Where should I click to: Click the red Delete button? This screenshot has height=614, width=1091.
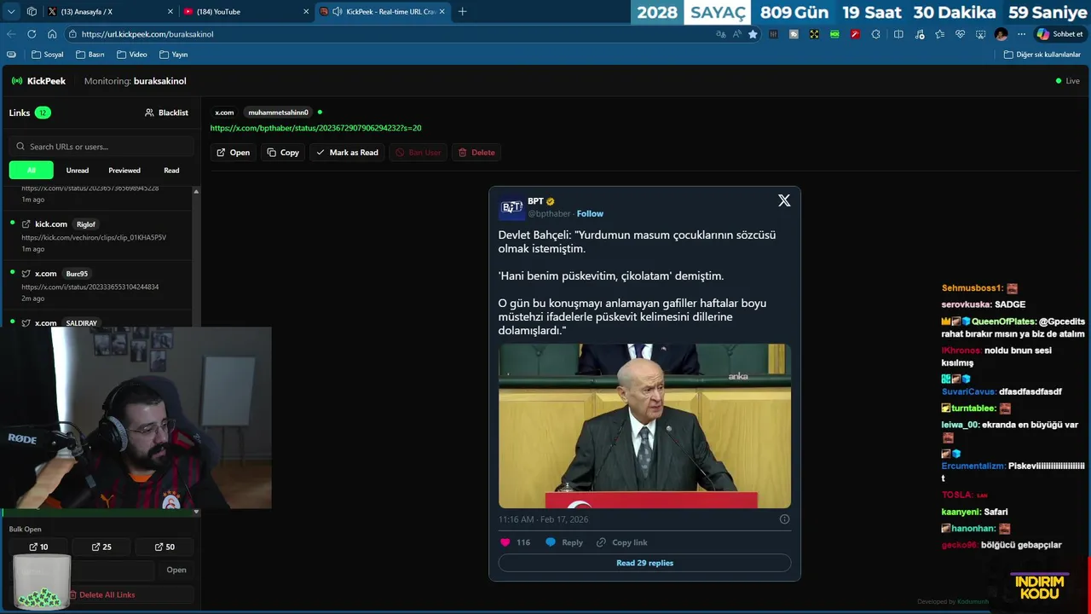pos(476,153)
